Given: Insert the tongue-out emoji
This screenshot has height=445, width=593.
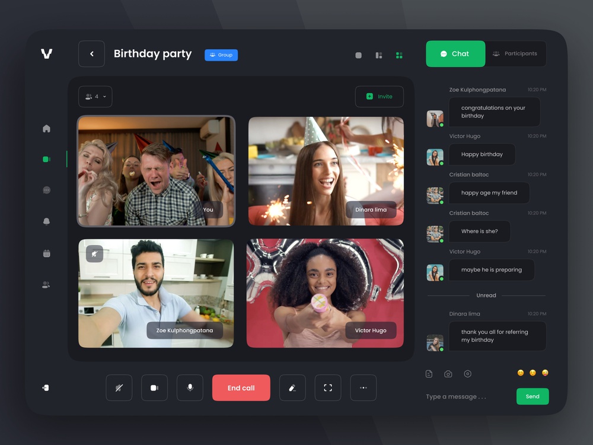Looking at the screenshot, I should [x=545, y=373].
